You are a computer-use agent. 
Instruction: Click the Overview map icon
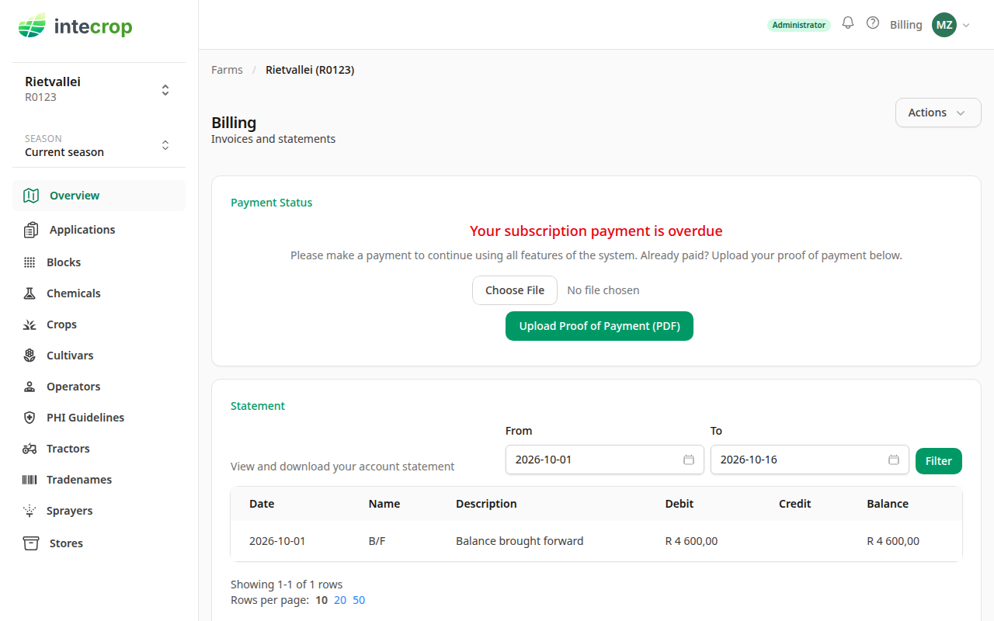coord(31,196)
